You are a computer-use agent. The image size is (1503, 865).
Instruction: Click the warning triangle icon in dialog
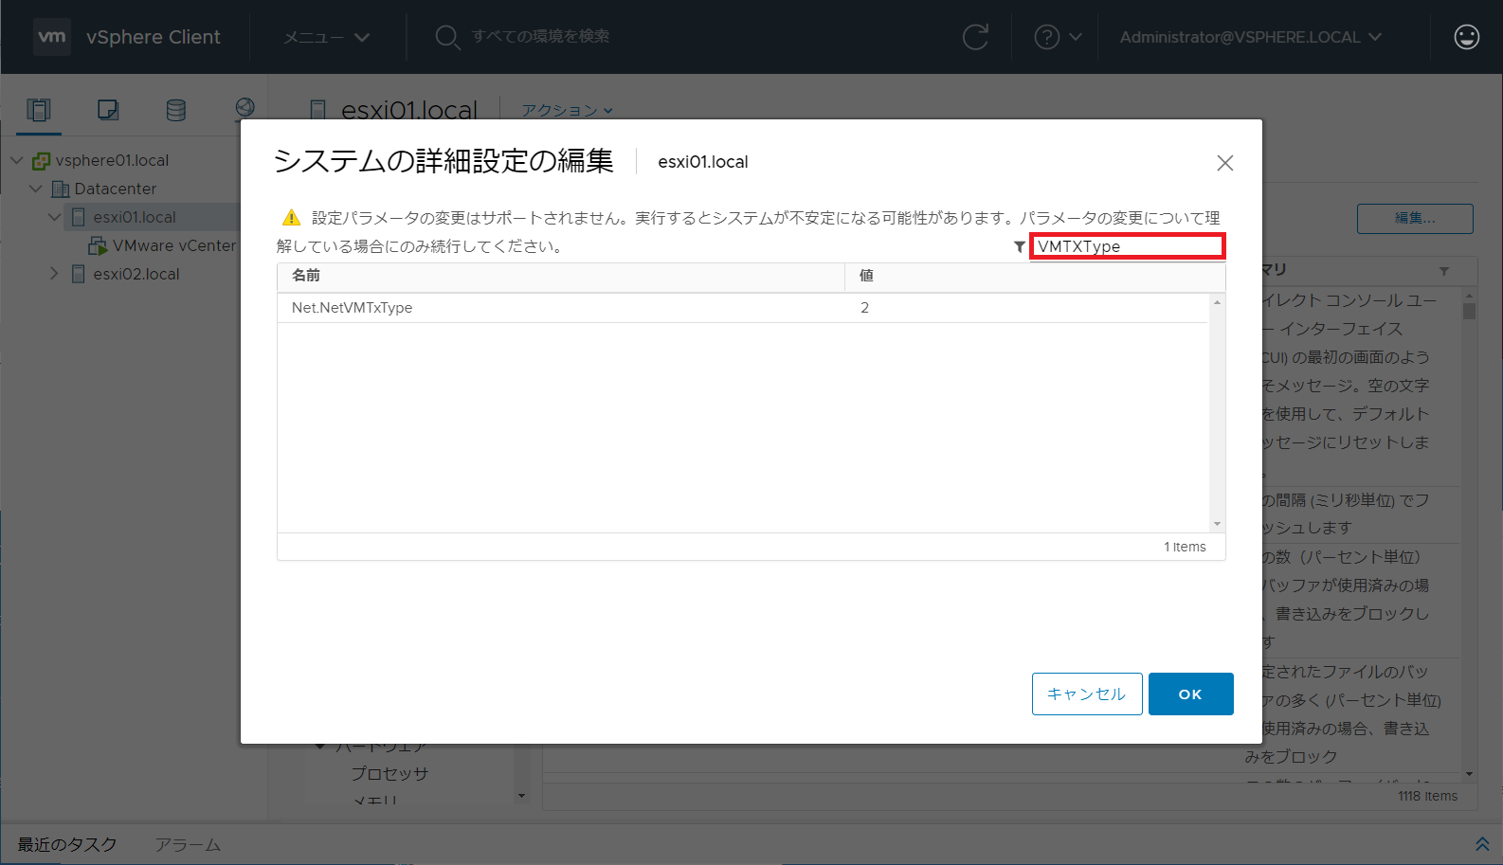click(292, 218)
